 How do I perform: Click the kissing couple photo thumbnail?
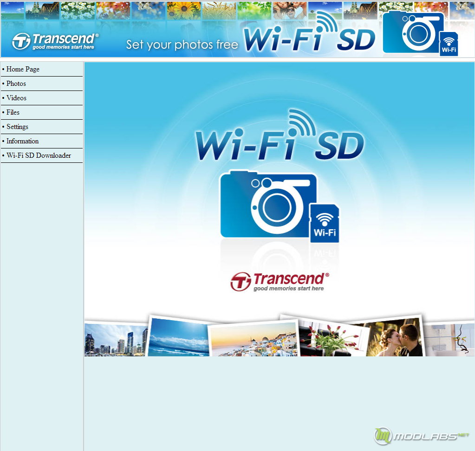click(394, 336)
